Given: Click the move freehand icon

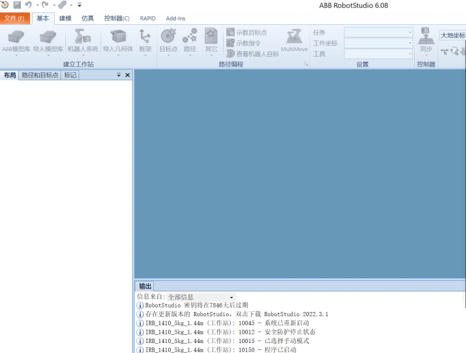Looking at the screenshot, I should pyautogui.click(x=444, y=51).
